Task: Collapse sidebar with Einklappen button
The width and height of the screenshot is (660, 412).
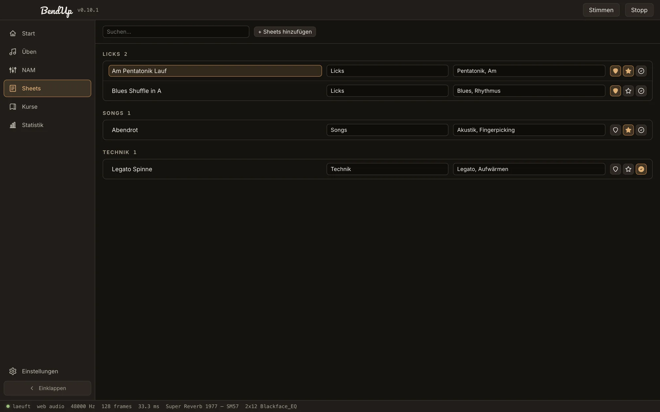Action: pyautogui.click(x=47, y=388)
